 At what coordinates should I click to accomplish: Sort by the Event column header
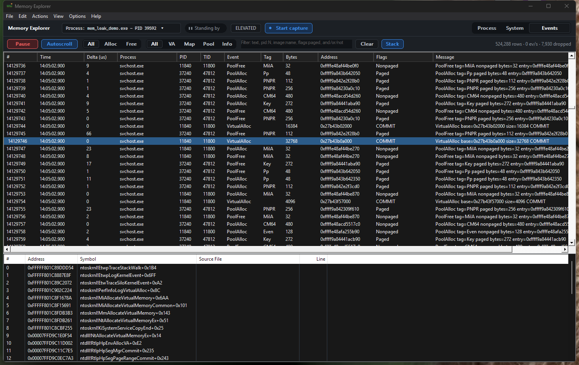242,57
